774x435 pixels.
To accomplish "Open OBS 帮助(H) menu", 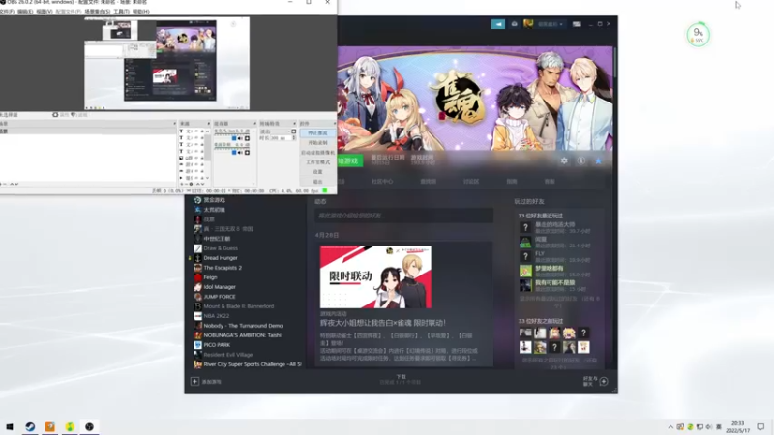I will click(x=140, y=11).
